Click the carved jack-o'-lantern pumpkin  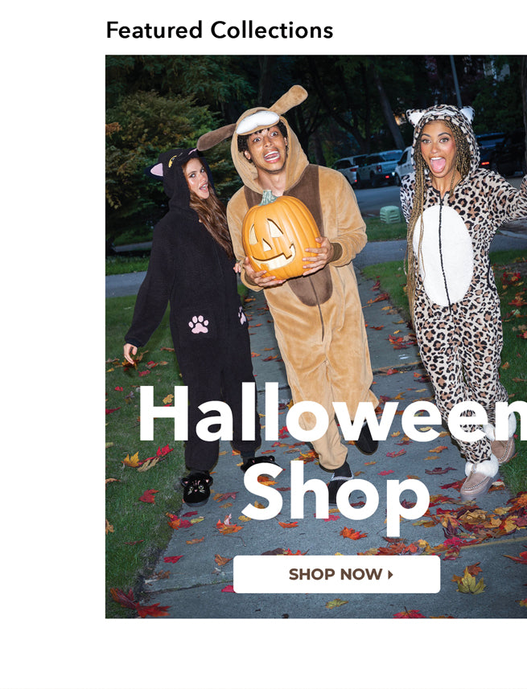[x=280, y=236]
